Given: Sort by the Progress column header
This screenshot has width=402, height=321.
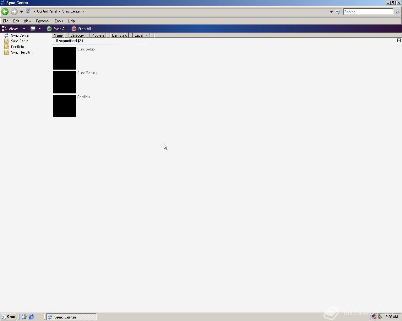Looking at the screenshot, I should [x=98, y=35].
